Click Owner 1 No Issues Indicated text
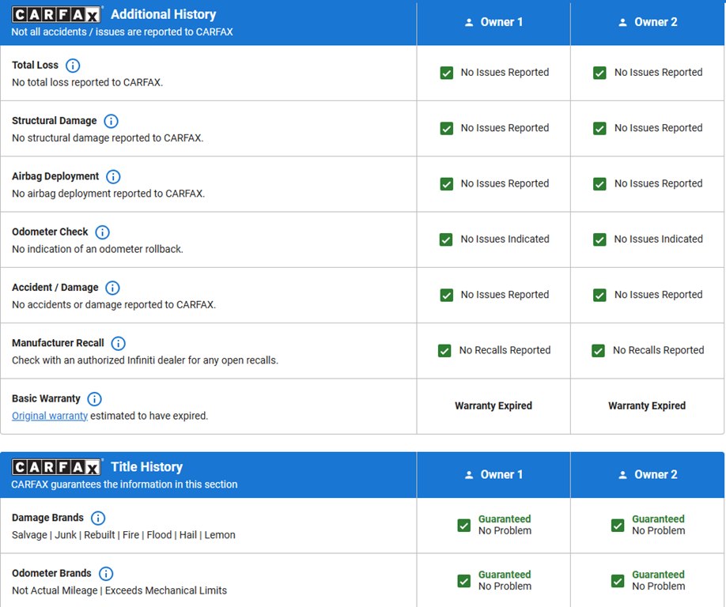Screen dimensions: 726x607 click(x=505, y=239)
